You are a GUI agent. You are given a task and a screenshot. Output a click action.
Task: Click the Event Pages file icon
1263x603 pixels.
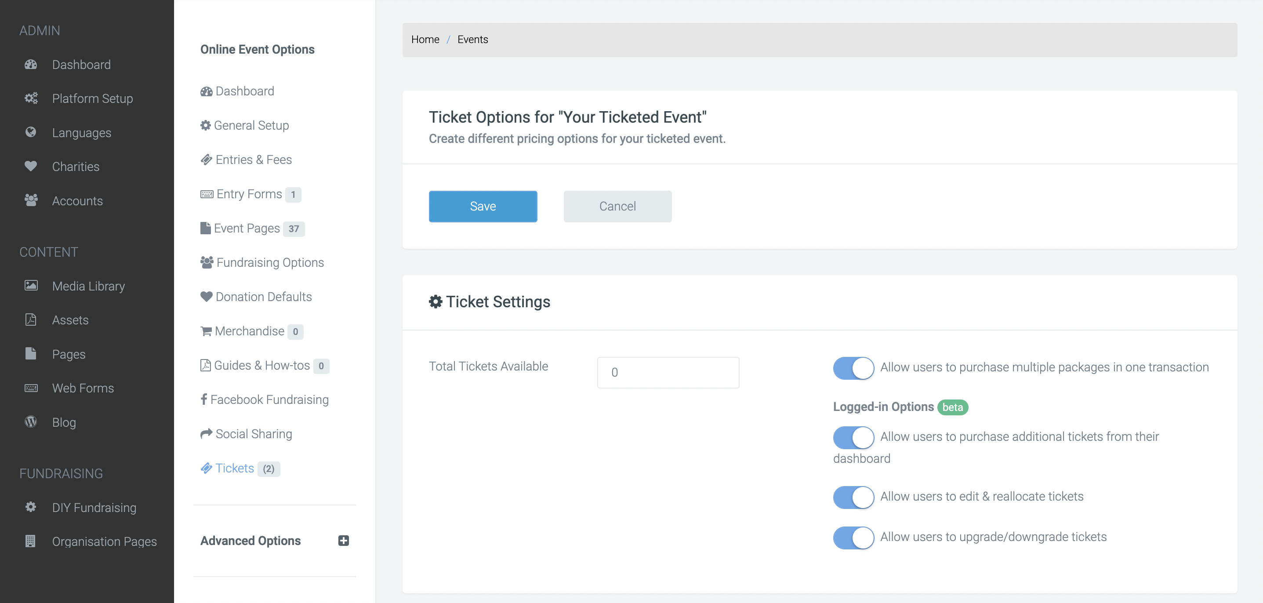click(x=205, y=228)
